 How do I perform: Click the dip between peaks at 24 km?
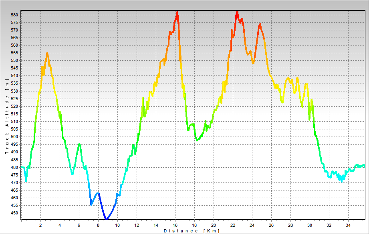pos(253,63)
